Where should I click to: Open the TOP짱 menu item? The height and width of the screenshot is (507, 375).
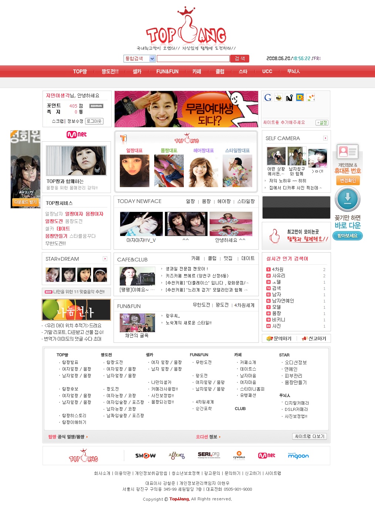[x=80, y=71]
